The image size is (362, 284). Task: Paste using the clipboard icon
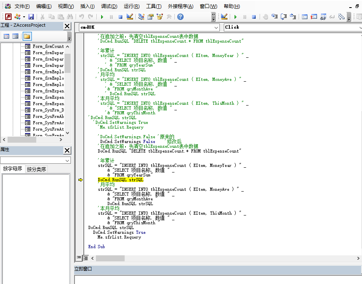coord(61,17)
